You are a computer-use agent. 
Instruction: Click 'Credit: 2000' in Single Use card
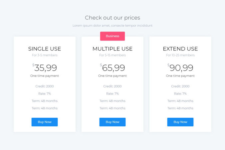point(45,86)
